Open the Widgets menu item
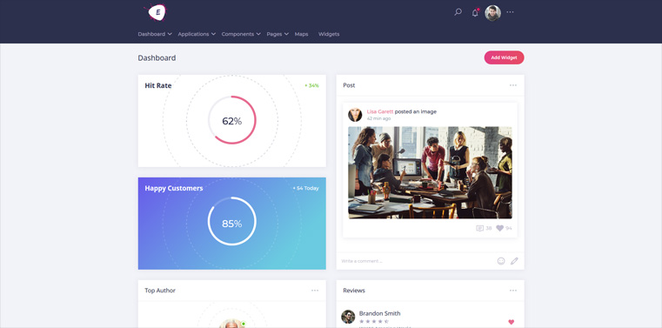 pyautogui.click(x=329, y=34)
